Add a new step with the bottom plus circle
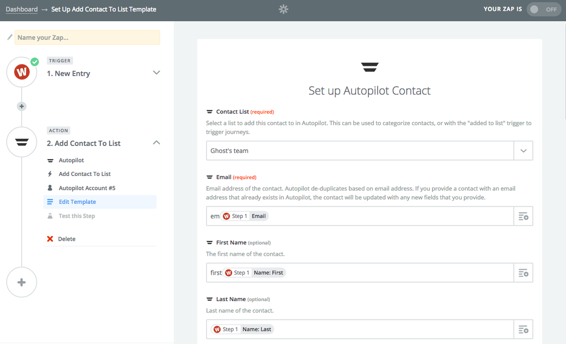This screenshot has width=566, height=344. (x=21, y=282)
